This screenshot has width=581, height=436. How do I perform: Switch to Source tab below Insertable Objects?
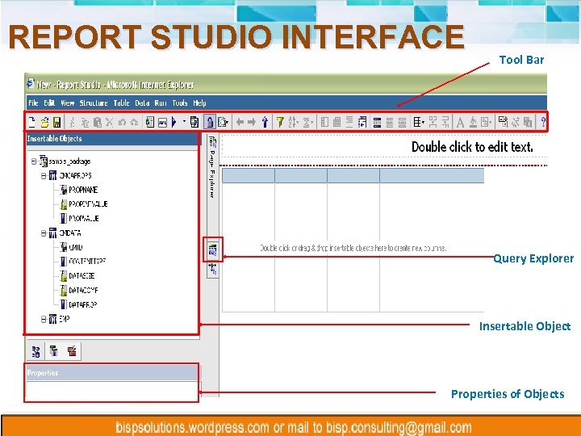tap(36, 351)
